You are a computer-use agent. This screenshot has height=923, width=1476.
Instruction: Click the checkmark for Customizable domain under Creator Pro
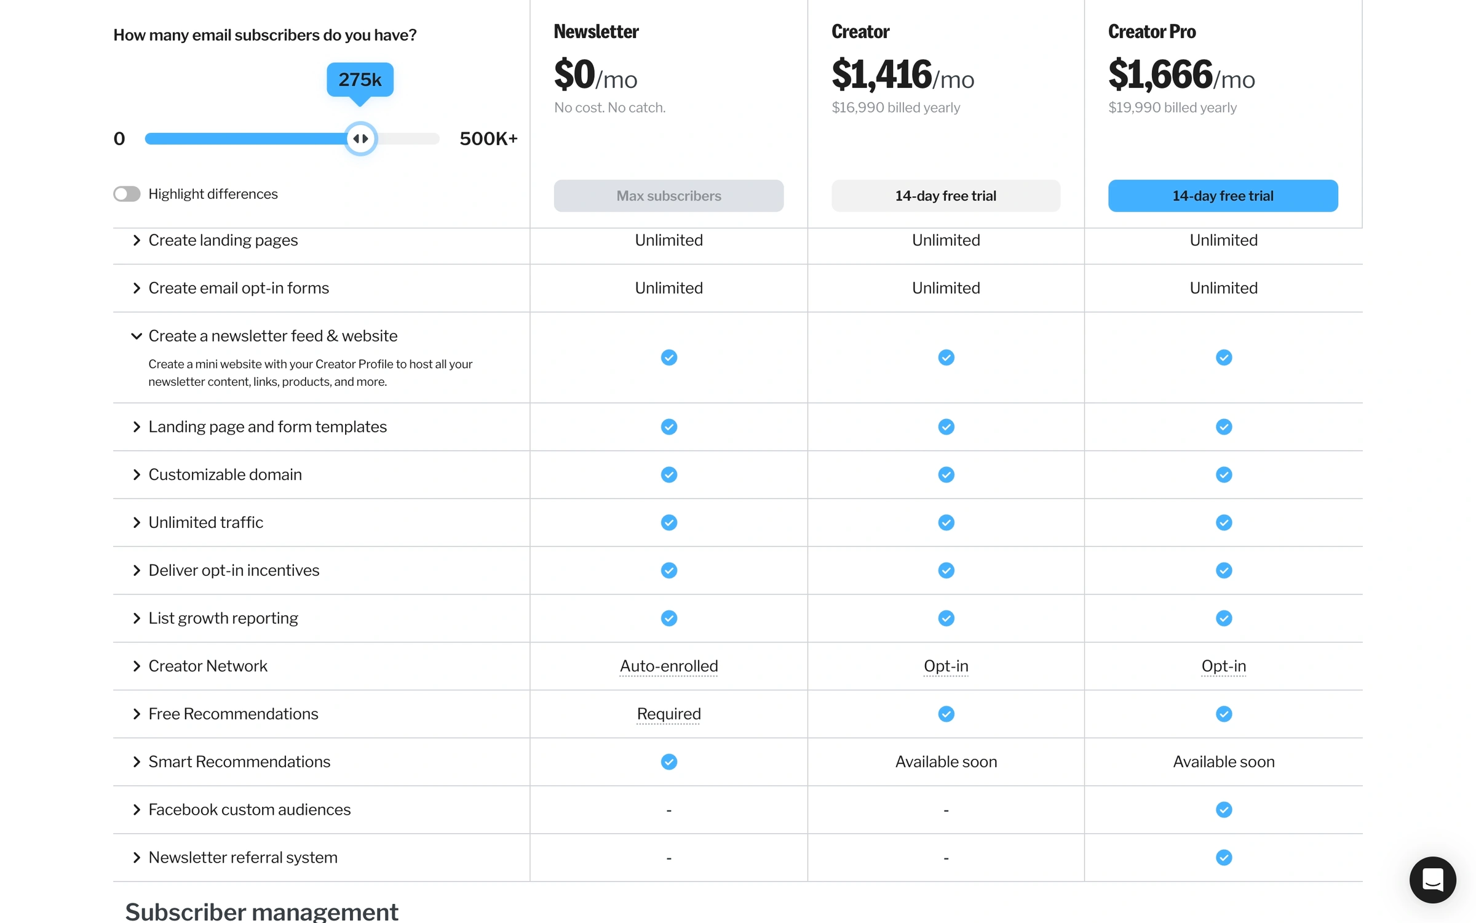pyautogui.click(x=1223, y=474)
